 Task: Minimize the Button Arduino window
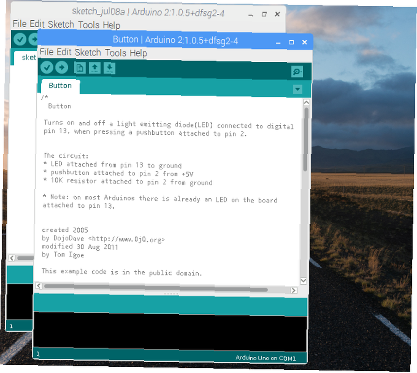pyautogui.click(x=278, y=42)
